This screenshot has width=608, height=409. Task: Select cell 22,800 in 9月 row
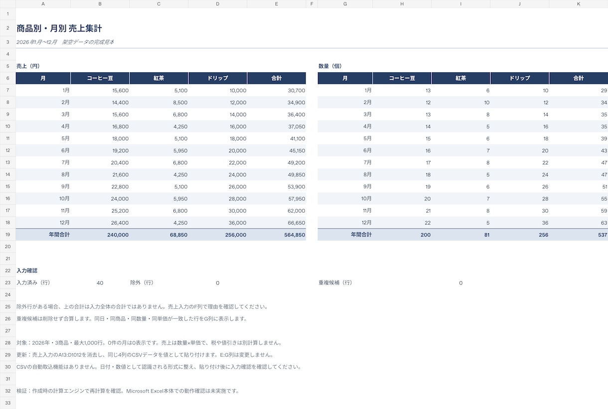point(100,186)
